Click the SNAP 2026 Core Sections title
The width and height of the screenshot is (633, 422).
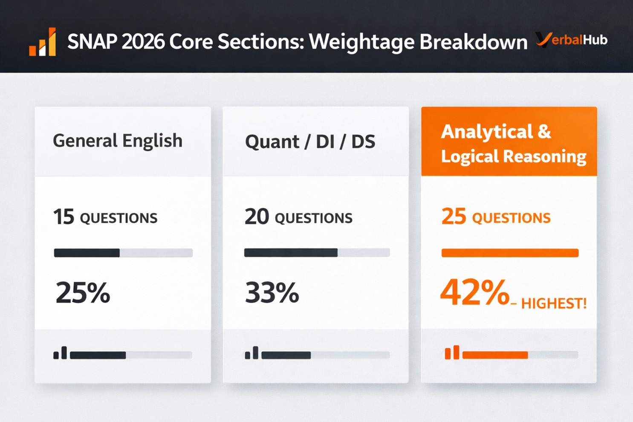coord(297,42)
